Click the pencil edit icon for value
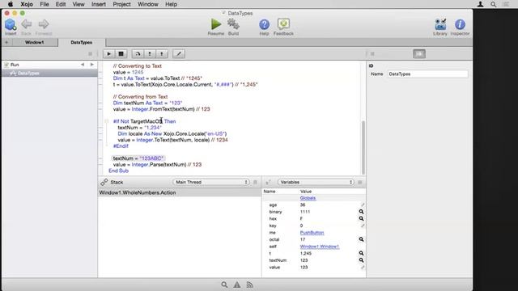Viewport: 518px width, 291px height. 363,268
